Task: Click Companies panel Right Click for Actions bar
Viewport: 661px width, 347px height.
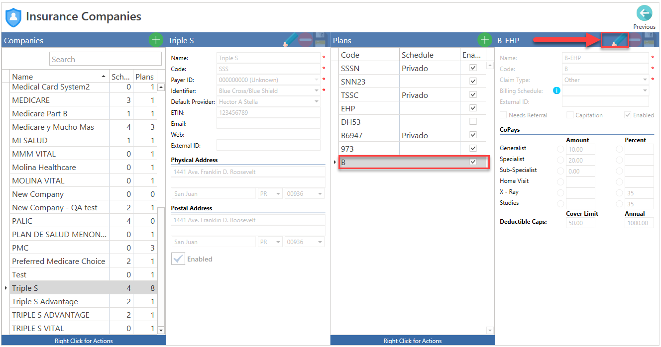Action: pos(84,341)
